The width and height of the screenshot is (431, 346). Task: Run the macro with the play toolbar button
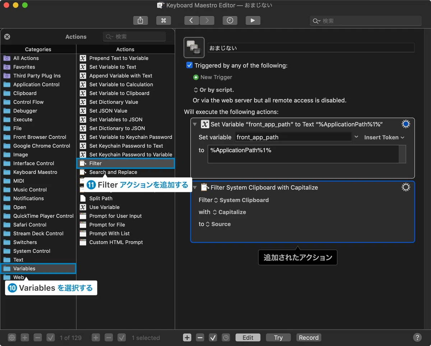click(x=253, y=20)
